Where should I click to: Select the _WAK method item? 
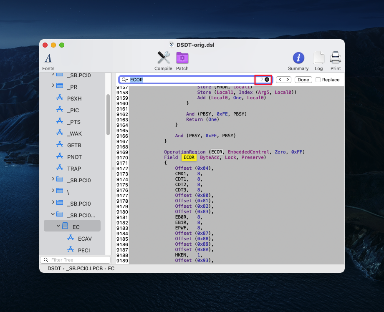[74, 133]
